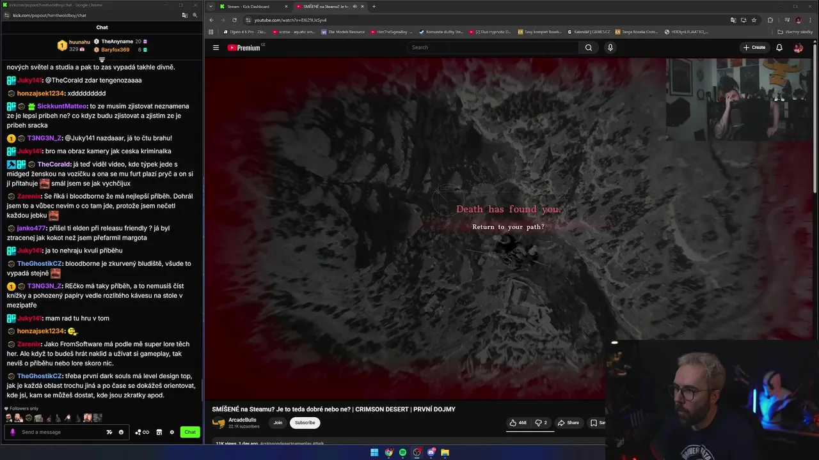This screenshot has width=819, height=460.
Task: Start voice search with microphone icon
Action: pos(610,47)
